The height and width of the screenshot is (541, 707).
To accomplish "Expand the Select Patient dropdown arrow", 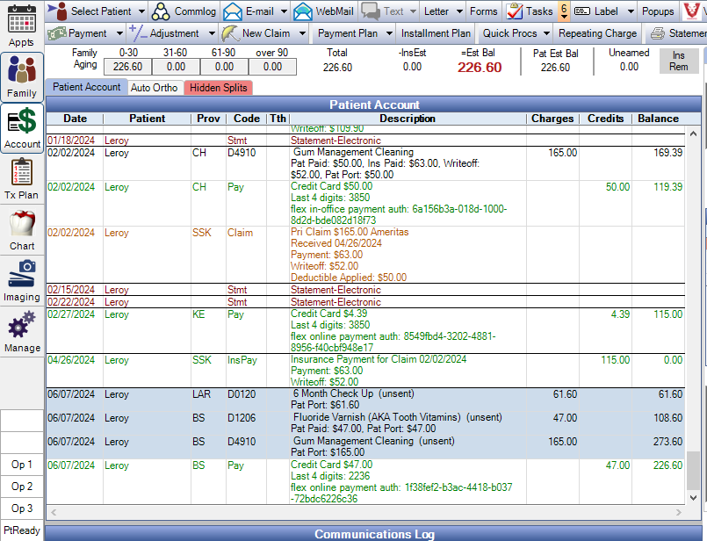I will pos(142,11).
